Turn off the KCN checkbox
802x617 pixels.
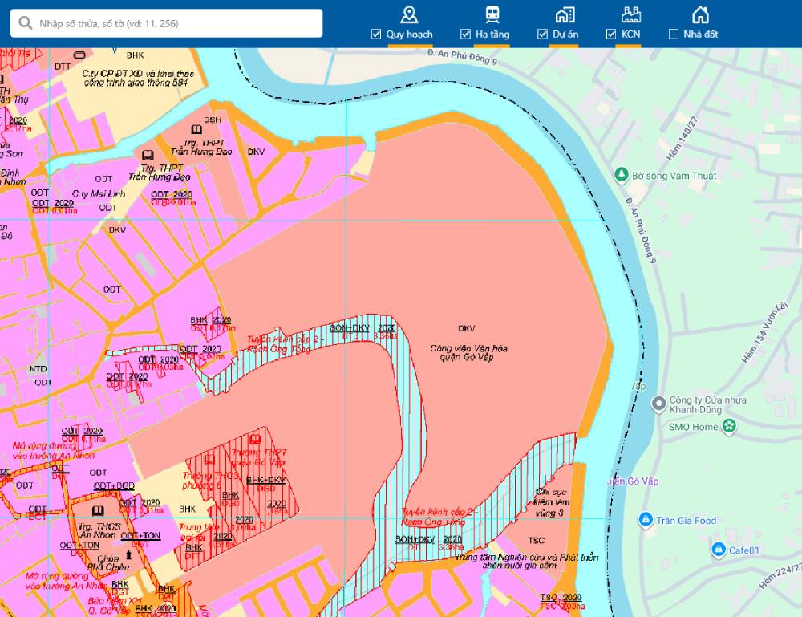611,35
